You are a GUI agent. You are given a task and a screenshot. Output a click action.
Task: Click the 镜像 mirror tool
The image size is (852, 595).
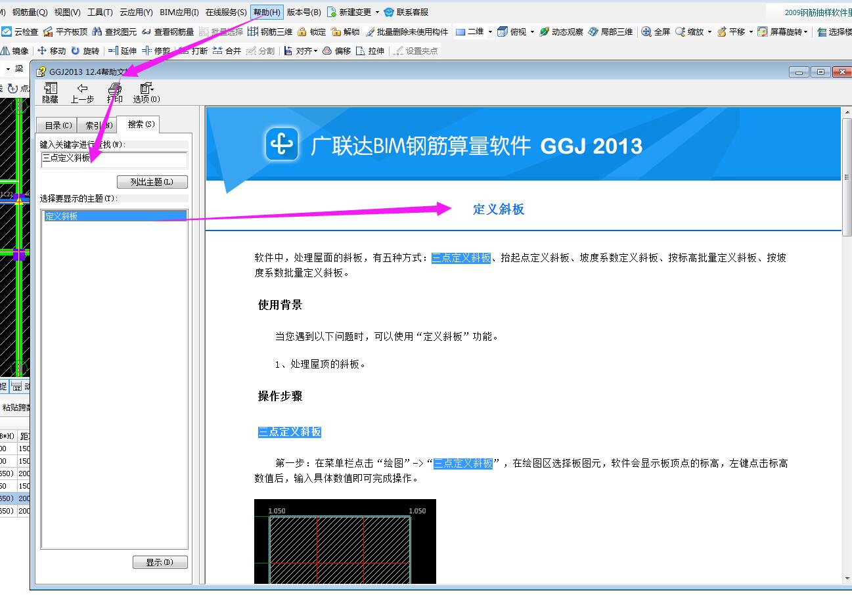14,51
